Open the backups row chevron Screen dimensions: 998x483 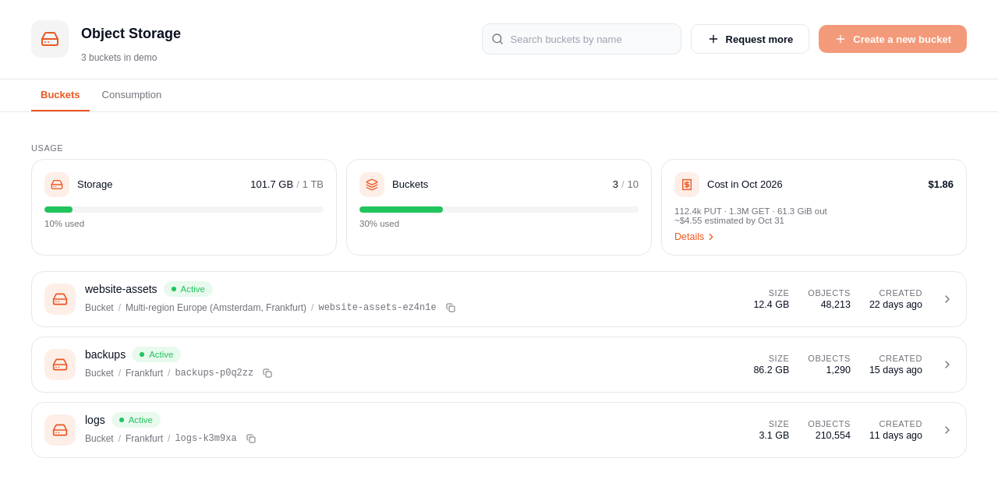947,365
